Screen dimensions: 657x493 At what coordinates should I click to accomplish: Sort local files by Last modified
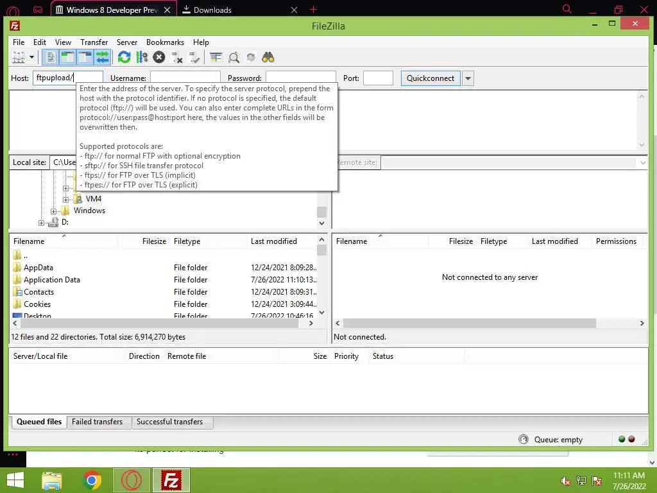click(282, 241)
